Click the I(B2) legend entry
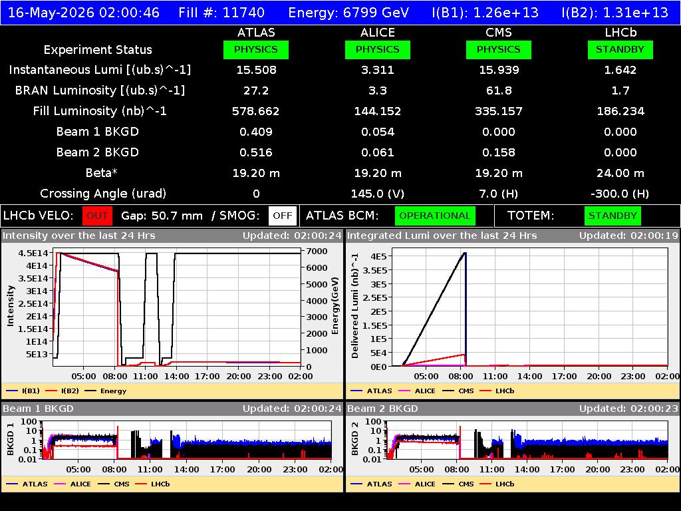Image resolution: width=681 pixels, height=511 pixels. point(63,391)
